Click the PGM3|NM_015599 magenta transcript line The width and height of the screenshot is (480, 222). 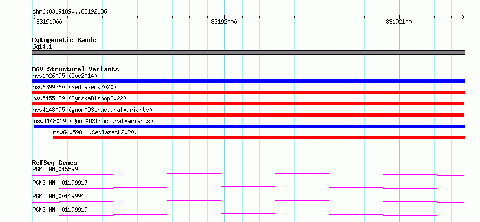point(248,174)
